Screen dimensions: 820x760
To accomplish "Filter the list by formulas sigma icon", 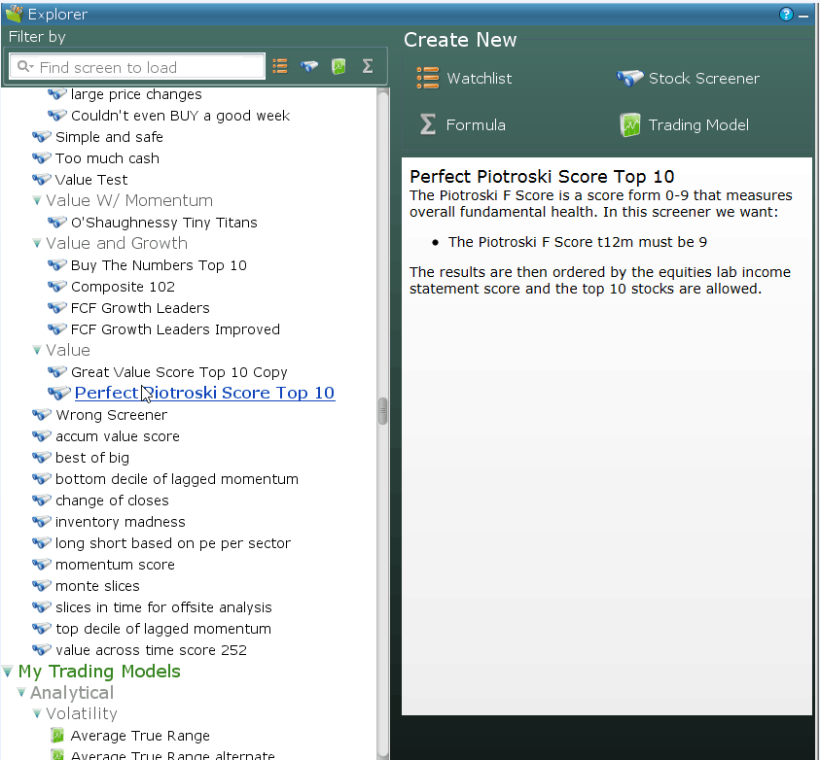I will click(x=368, y=66).
